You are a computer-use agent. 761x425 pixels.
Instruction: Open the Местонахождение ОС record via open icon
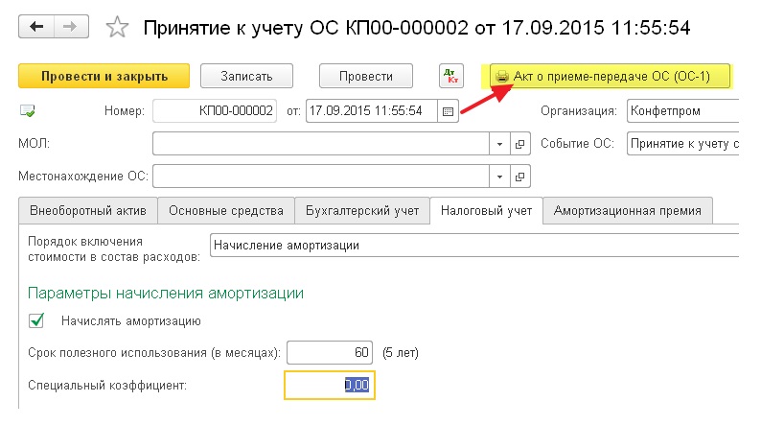pyautogui.click(x=519, y=177)
